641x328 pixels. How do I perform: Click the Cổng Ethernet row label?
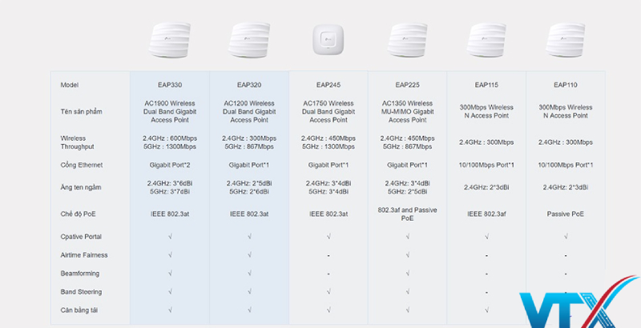tap(82, 165)
